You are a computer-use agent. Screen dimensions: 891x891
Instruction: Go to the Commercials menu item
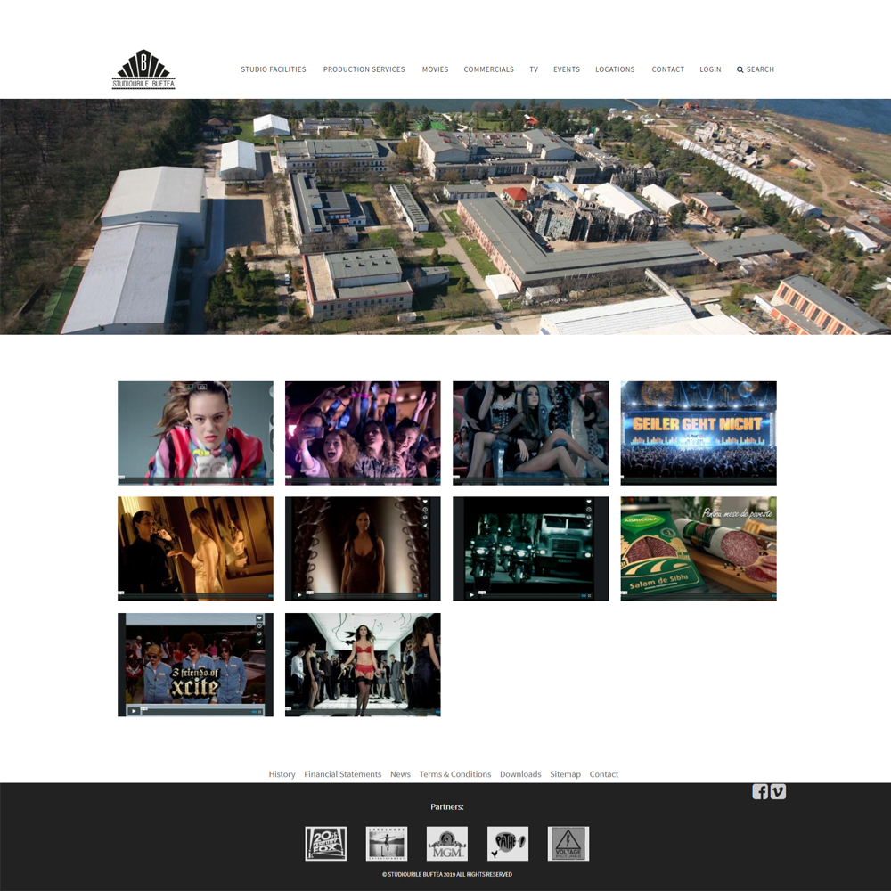488,69
